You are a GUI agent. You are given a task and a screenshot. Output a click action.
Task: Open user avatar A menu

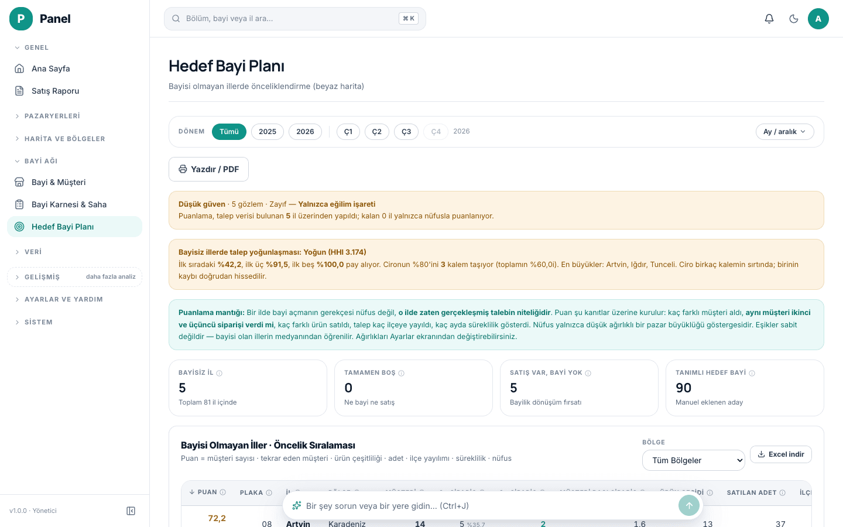pos(818,19)
